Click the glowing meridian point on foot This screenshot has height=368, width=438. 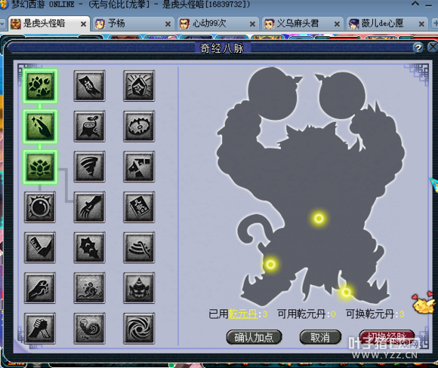pyautogui.click(x=346, y=292)
